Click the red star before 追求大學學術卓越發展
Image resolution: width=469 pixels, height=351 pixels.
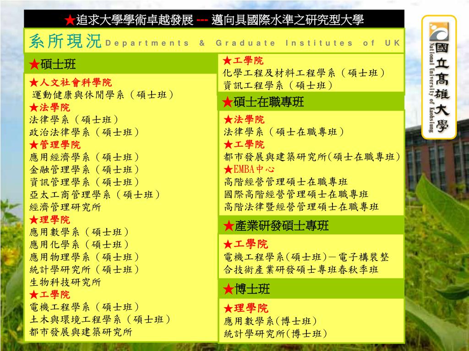click(70, 20)
